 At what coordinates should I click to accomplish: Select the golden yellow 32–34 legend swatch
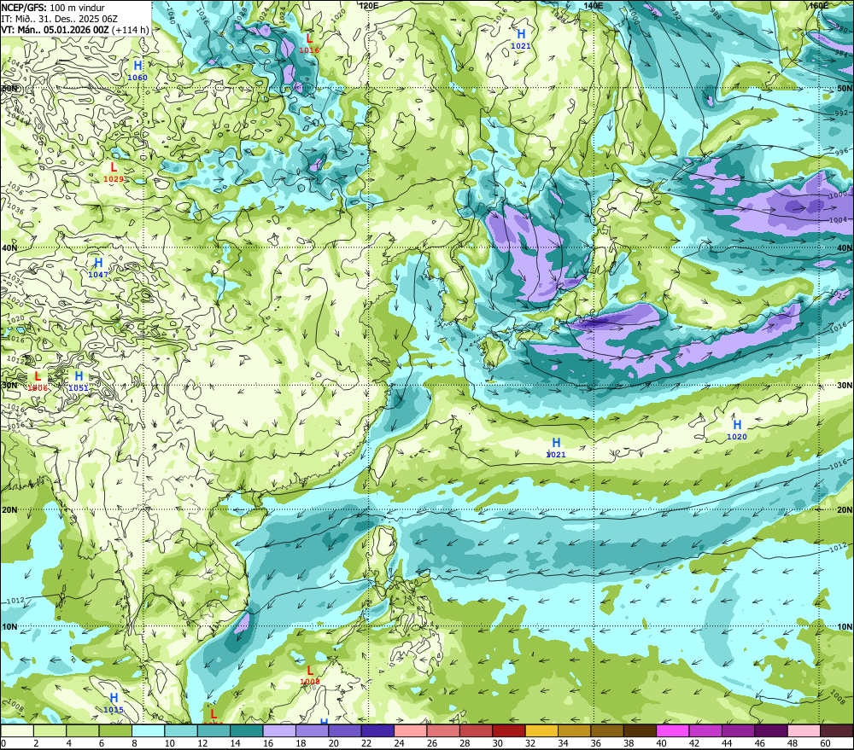click(541, 730)
